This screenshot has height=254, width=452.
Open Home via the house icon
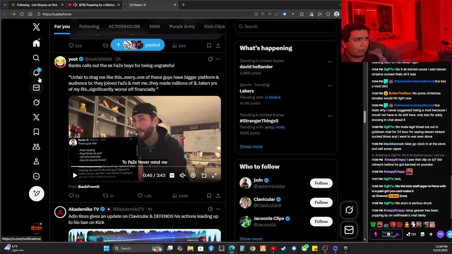pyautogui.click(x=36, y=43)
